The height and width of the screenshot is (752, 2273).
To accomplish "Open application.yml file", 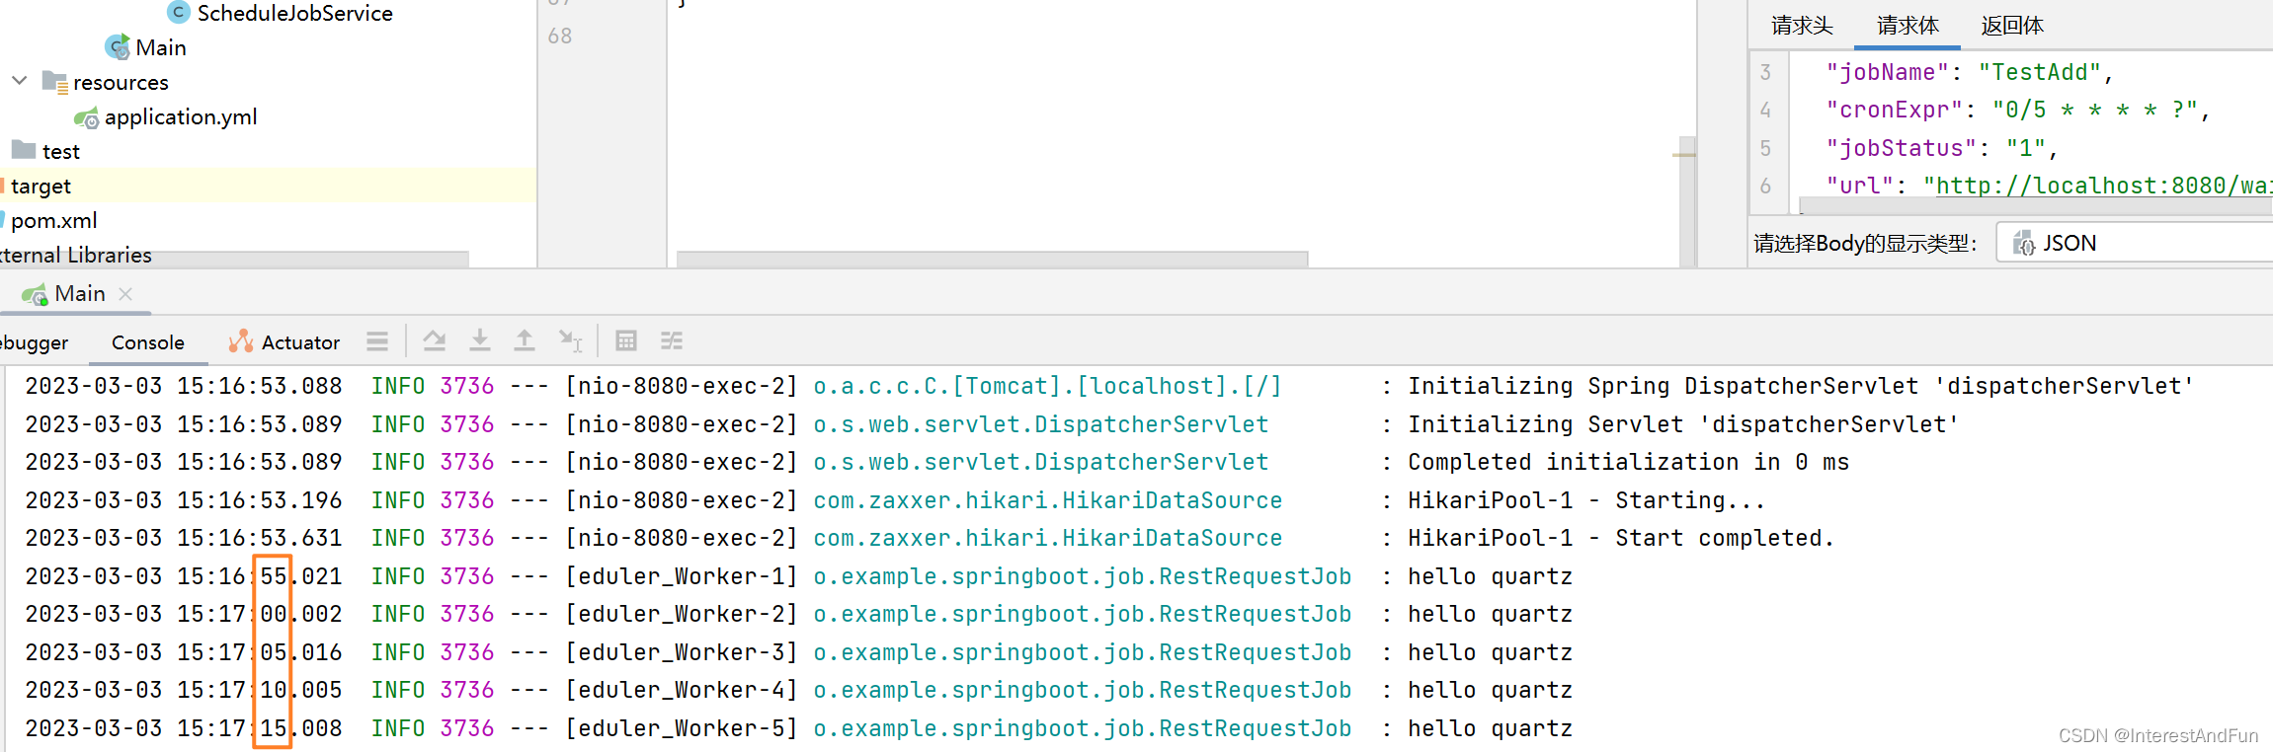I will pyautogui.click(x=181, y=116).
